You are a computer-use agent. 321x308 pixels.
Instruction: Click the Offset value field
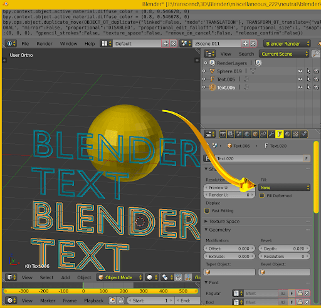pyautogui.click(x=229, y=249)
